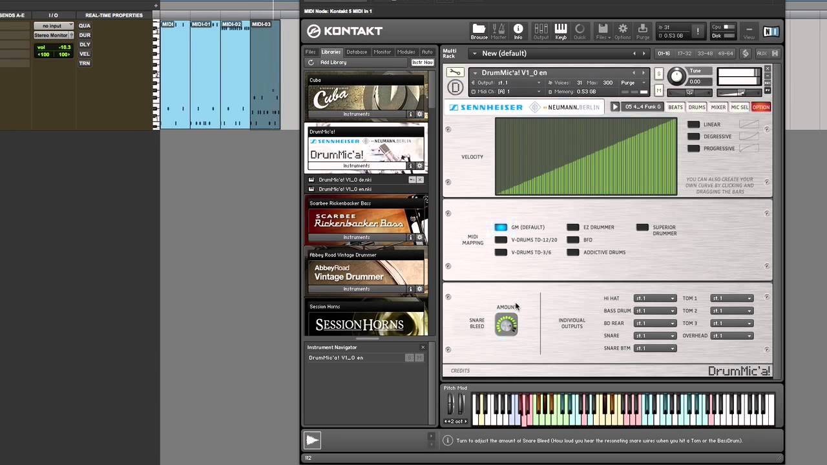This screenshot has height=465, width=827.
Task: Click the Tune knob in instrument header
Action: click(676, 76)
